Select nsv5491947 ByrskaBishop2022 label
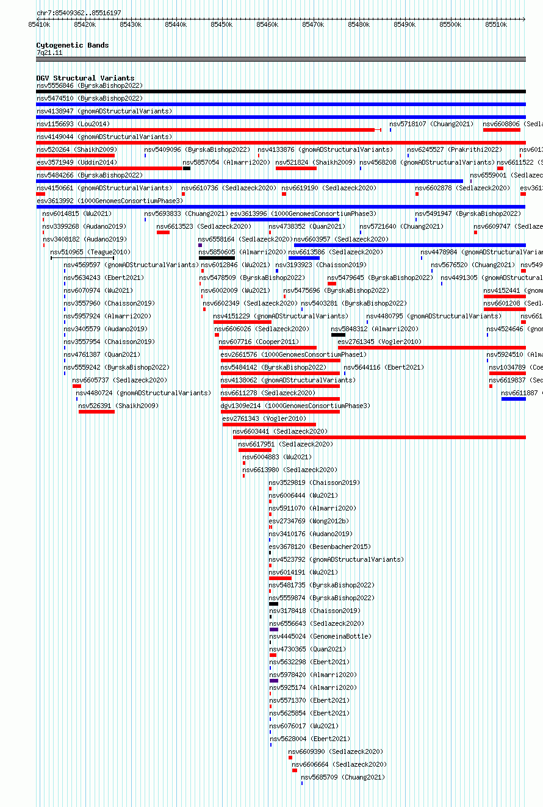This screenshot has width=543, height=807. coord(469,213)
